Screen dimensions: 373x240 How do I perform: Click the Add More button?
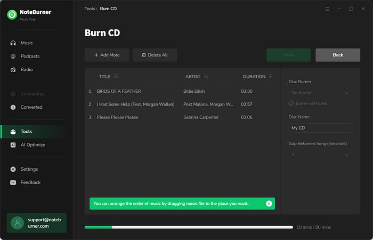[x=107, y=55]
